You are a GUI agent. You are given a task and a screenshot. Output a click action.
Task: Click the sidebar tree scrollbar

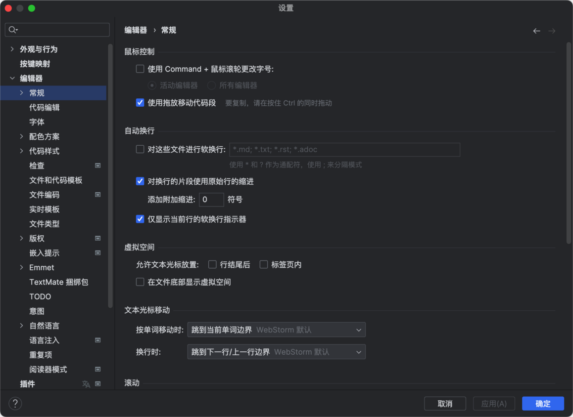click(110, 176)
